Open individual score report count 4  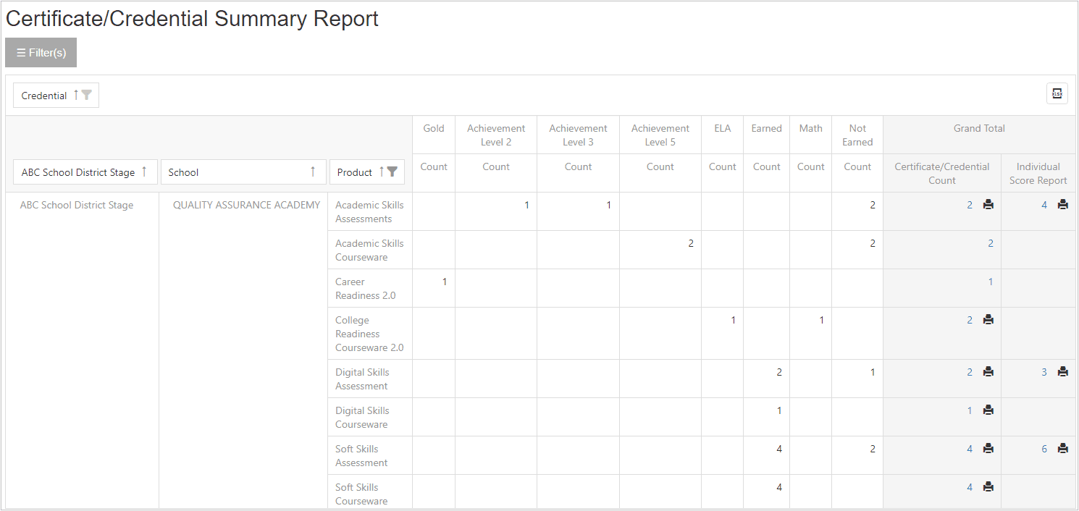(x=1044, y=205)
